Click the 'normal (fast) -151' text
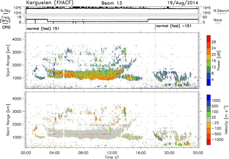229x159 pixels. [173, 26]
